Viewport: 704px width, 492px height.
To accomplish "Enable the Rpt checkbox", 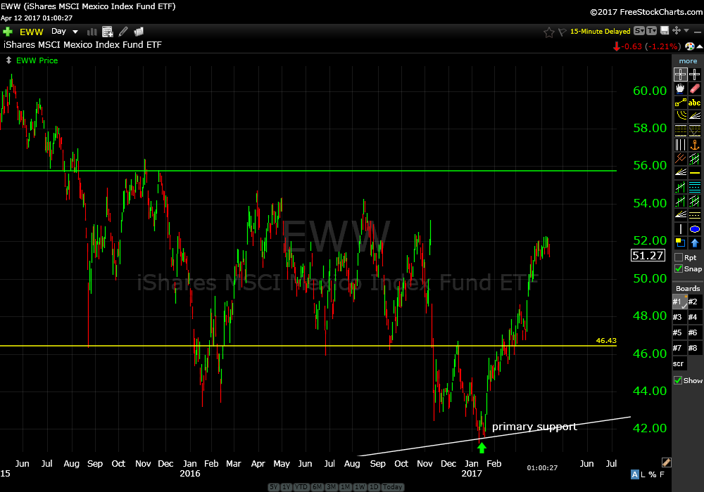I will pos(679,257).
